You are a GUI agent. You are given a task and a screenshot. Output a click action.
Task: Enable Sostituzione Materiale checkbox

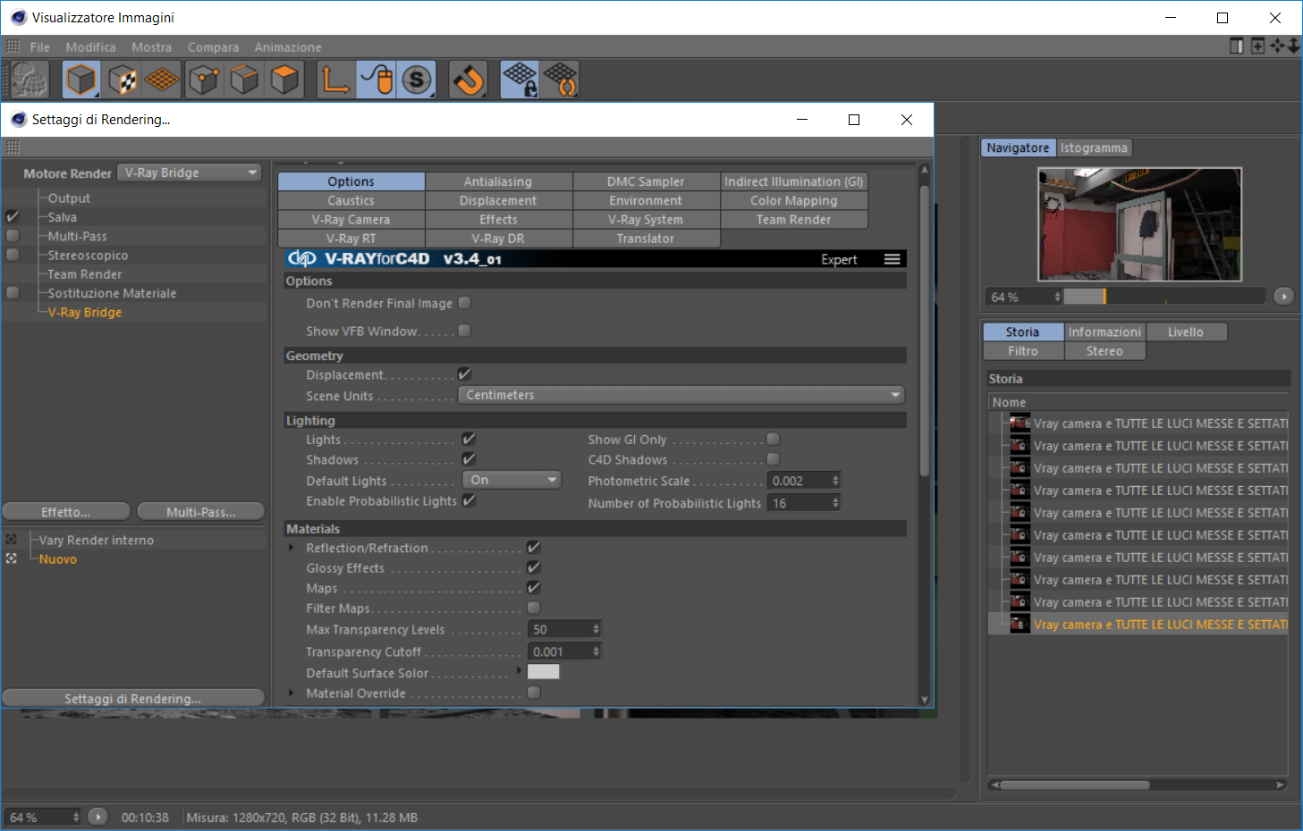[x=13, y=292]
